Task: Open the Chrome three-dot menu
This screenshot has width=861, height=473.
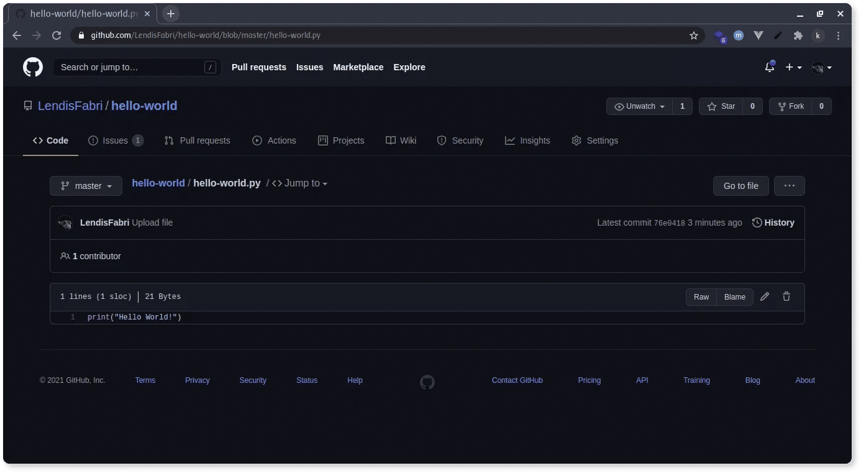Action: 839,35
